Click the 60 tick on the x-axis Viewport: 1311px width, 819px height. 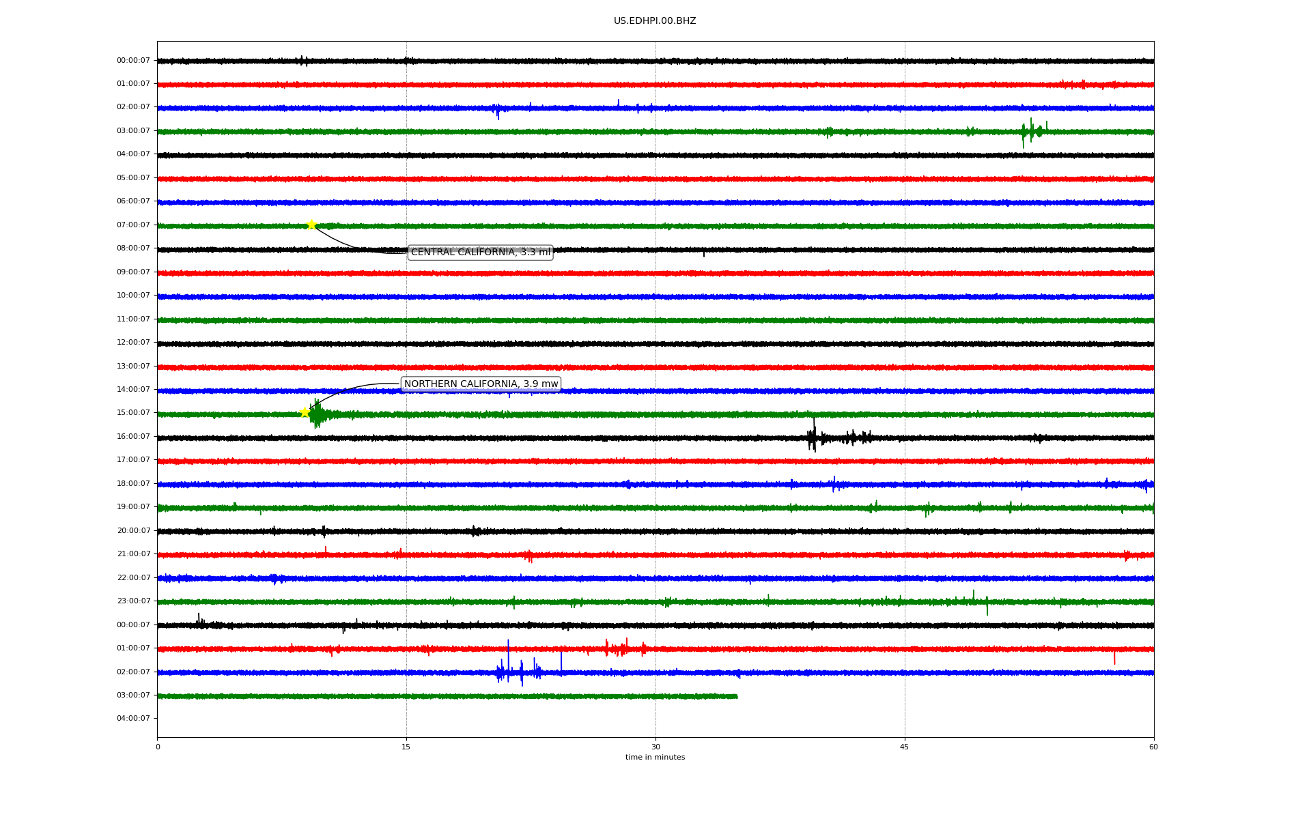click(1153, 747)
